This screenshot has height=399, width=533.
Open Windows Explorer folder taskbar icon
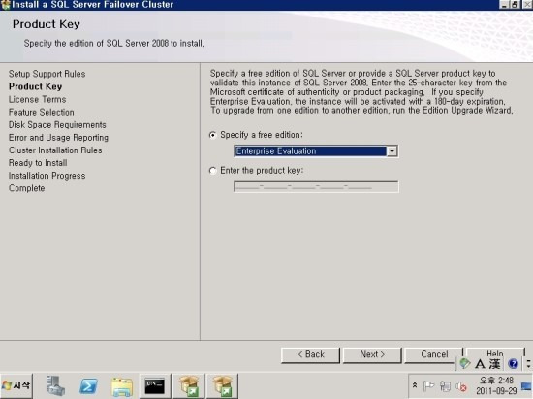coord(122,386)
